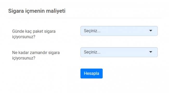Click the word 'Sigara' in the page heading
169x93 pixels.
click(16, 11)
